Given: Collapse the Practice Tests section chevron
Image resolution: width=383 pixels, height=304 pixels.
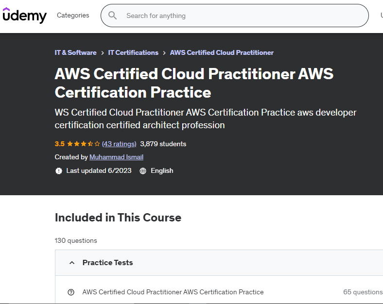Looking at the screenshot, I should tap(72, 263).
